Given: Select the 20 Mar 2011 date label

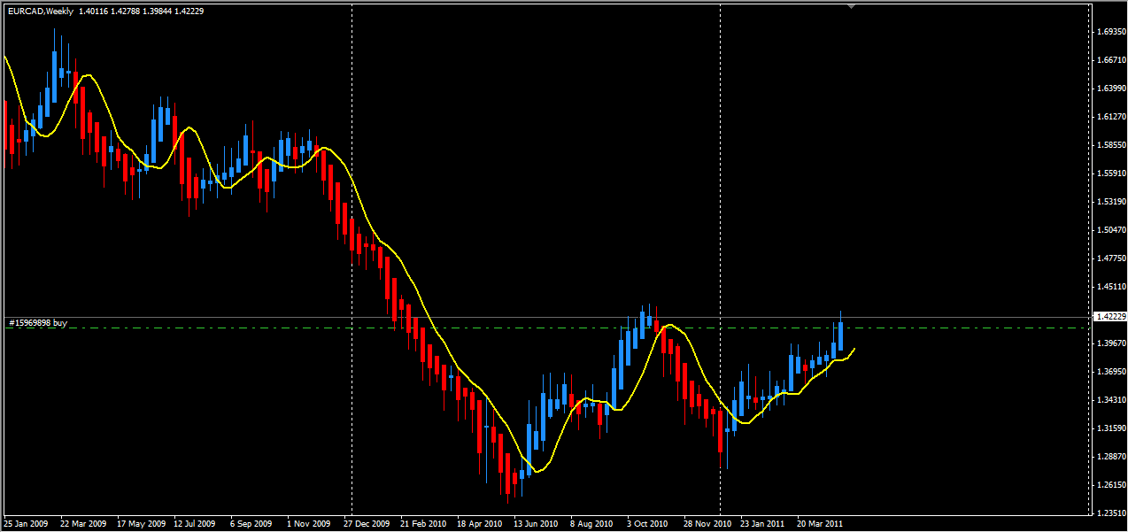Looking at the screenshot, I should tap(819, 523).
